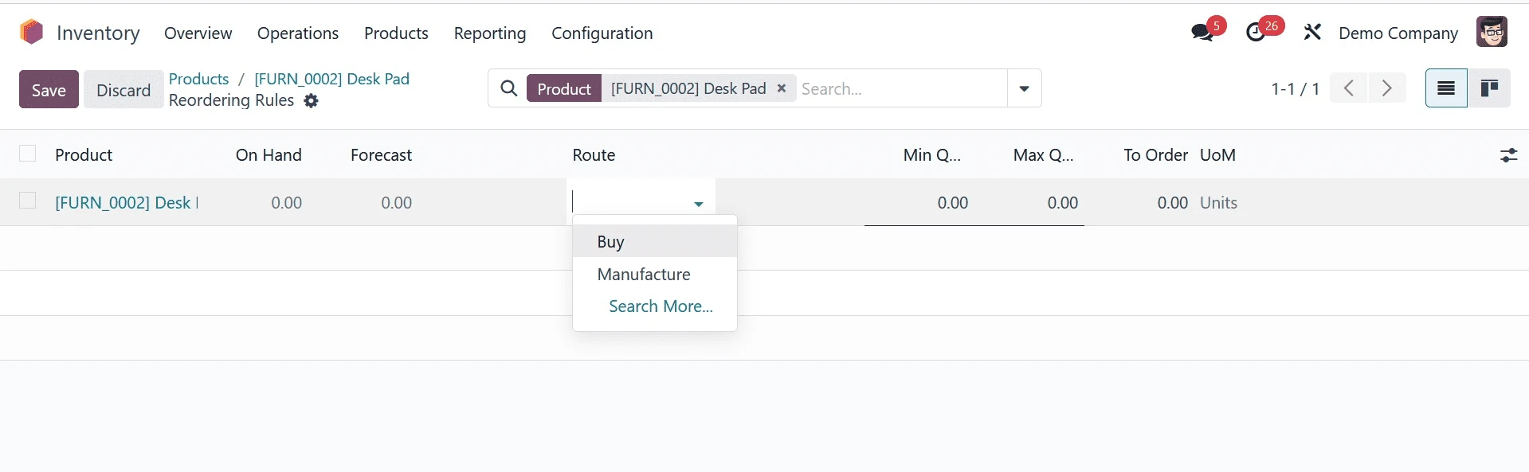Click the 1-1 / 1 pager counter
The image size is (1529, 472).
(x=1295, y=88)
